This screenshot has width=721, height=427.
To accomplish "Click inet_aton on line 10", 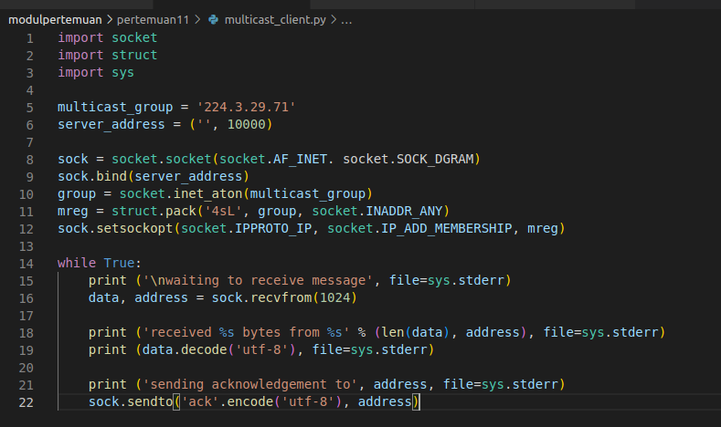I will click(207, 193).
